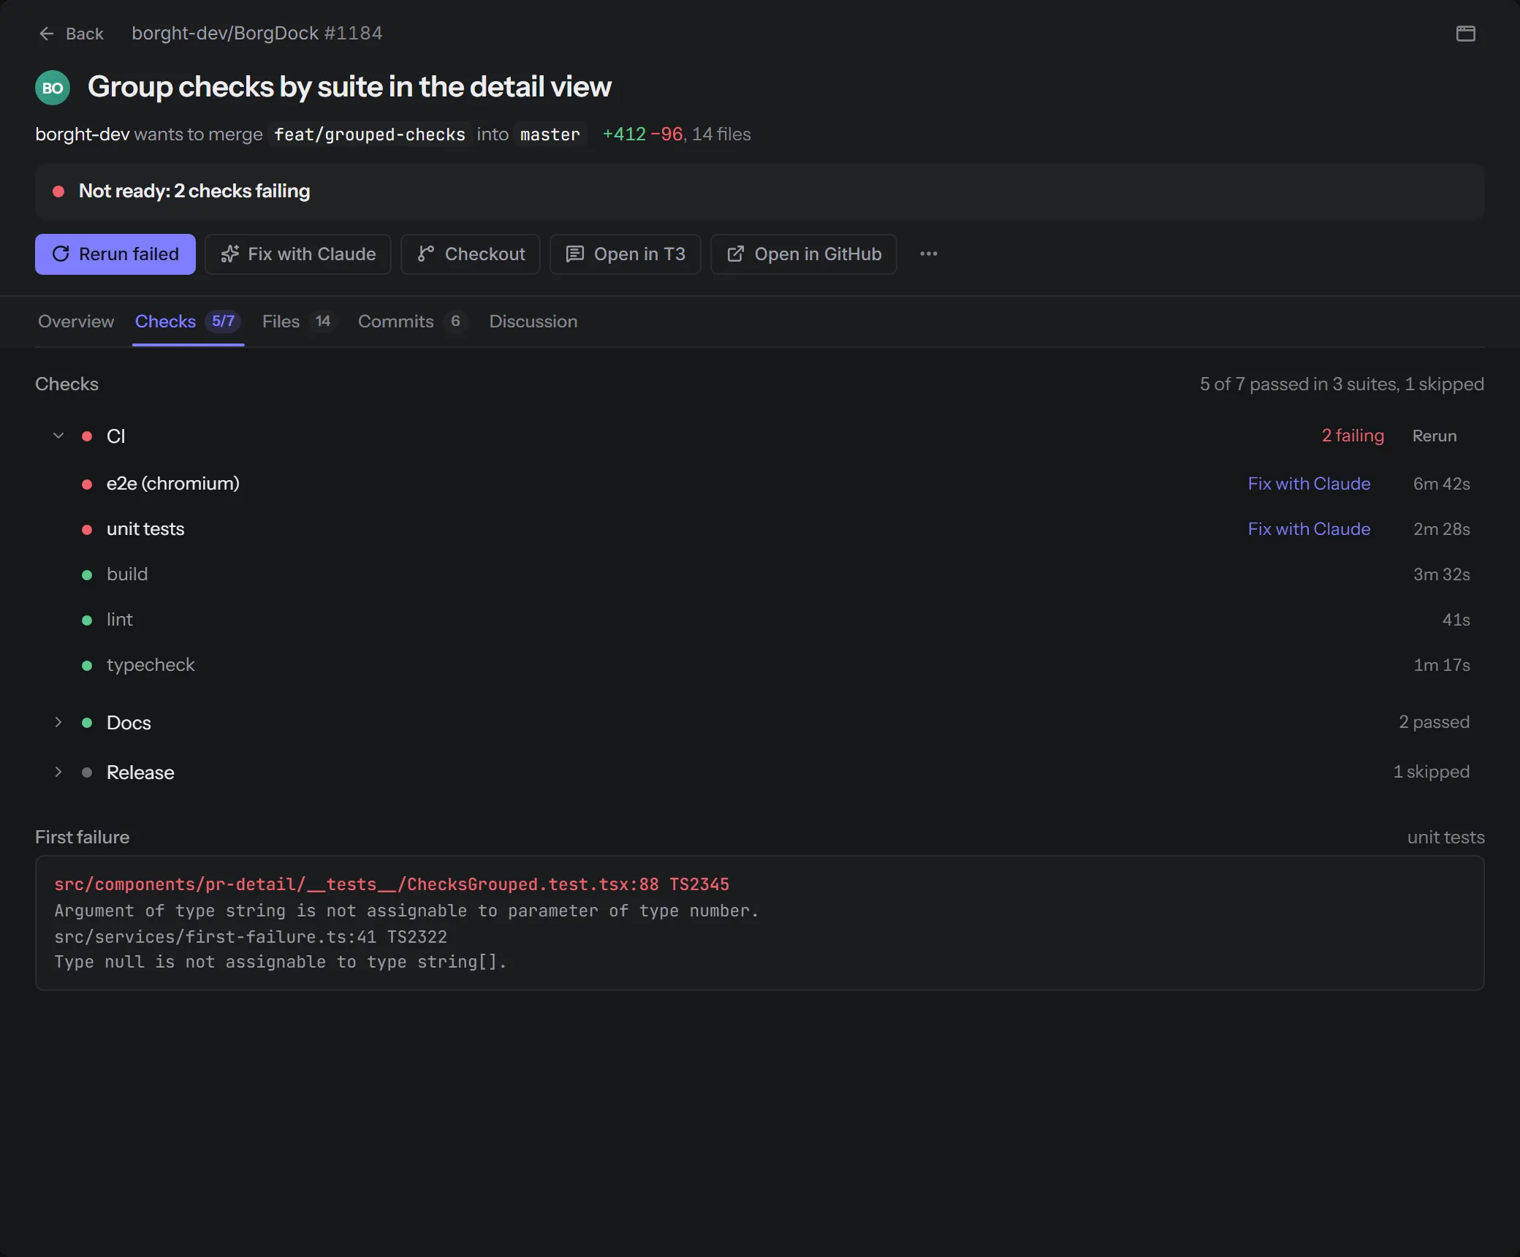Click the Release suite name

pyautogui.click(x=140, y=772)
